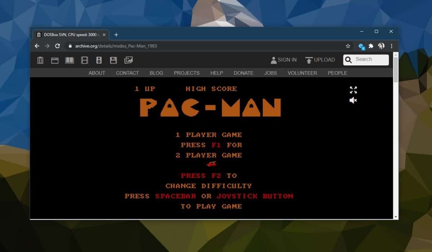Reload the page with the refresh icon
Viewport: 432px width, 252px height.
coord(57,46)
